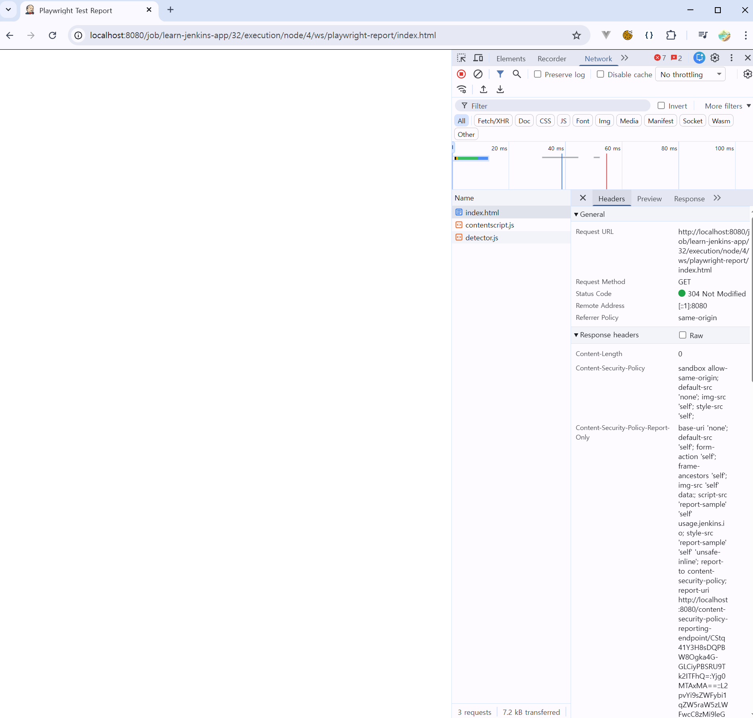Viewport: 753px width, 718px height.
Task: Open a new browser tab
Action: (x=170, y=10)
